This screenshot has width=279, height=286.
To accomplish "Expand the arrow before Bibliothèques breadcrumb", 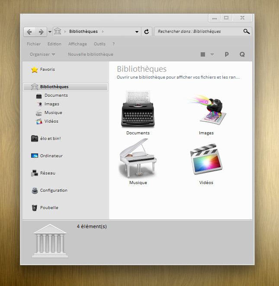I will click(65, 32).
